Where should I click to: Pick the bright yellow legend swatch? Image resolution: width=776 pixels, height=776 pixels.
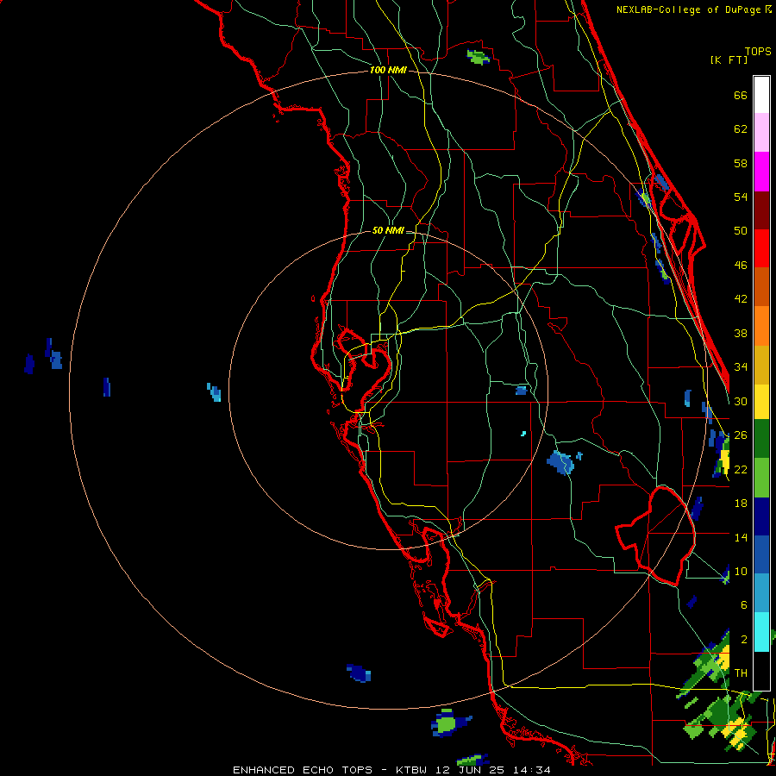[761, 401]
